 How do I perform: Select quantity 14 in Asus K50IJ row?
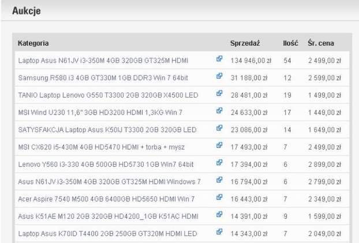287,130
